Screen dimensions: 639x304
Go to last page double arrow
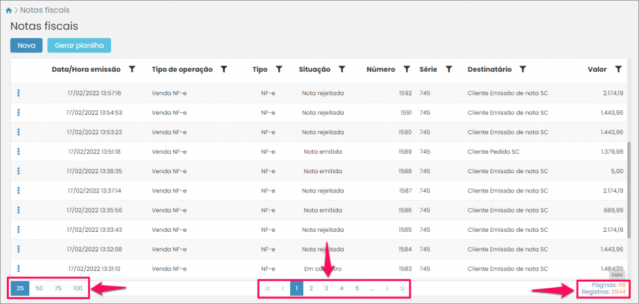click(x=402, y=288)
